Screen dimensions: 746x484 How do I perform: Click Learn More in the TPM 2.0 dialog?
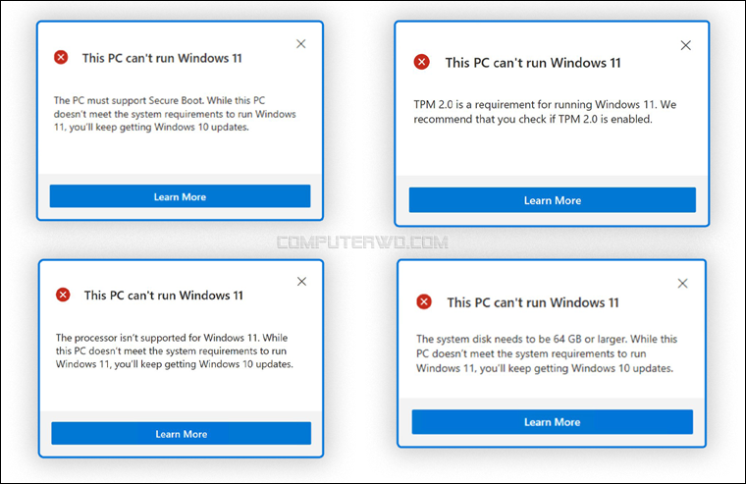553,200
